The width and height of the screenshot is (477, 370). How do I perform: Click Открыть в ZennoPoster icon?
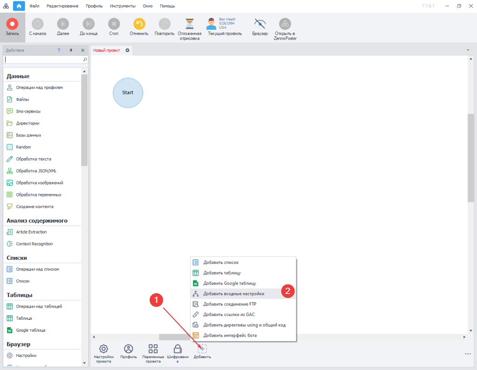285,24
